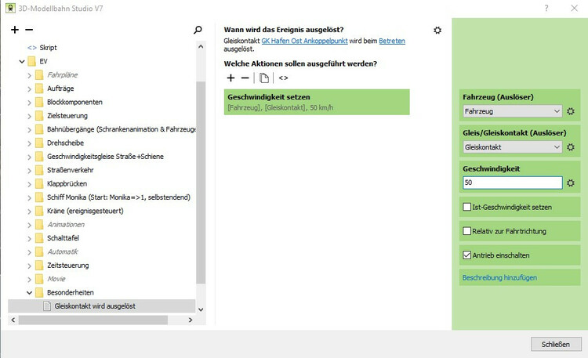Open gear next to Geschwindigkeit field
The width and height of the screenshot is (588, 358).
(x=571, y=183)
